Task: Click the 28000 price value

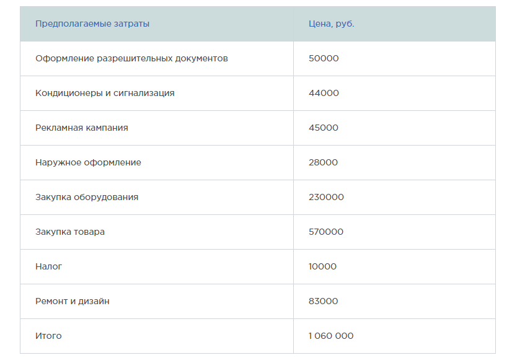Action: (x=323, y=162)
